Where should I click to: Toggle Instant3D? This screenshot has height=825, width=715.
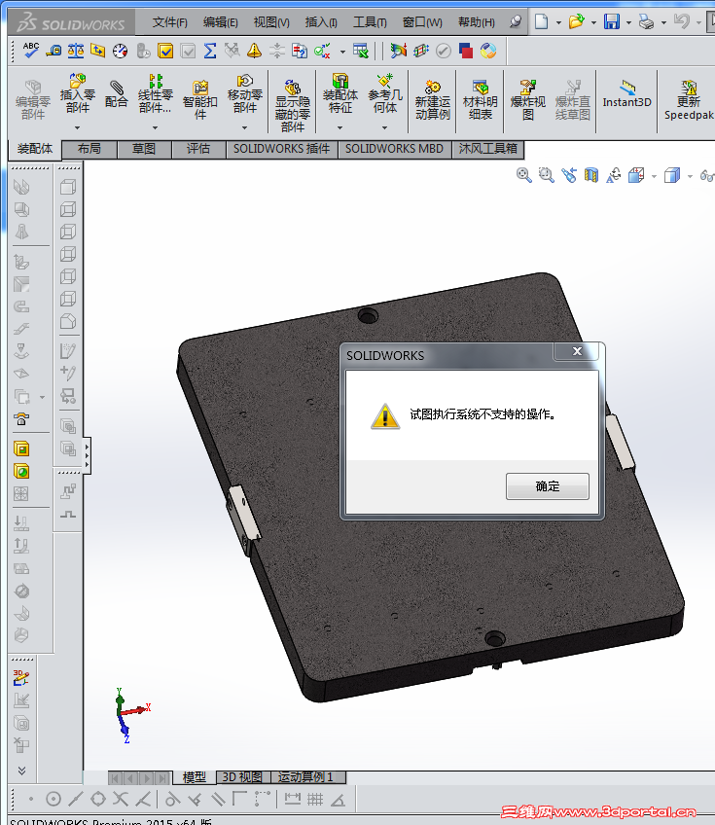tap(626, 94)
